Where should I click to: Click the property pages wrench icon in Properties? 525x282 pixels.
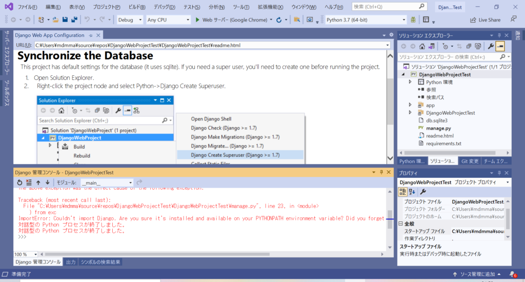pyautogui.click(x=423, y=192)
